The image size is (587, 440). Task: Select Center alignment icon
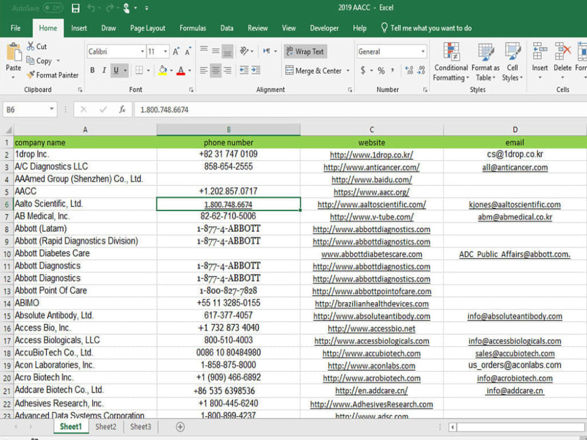click(x=215, y=70)
